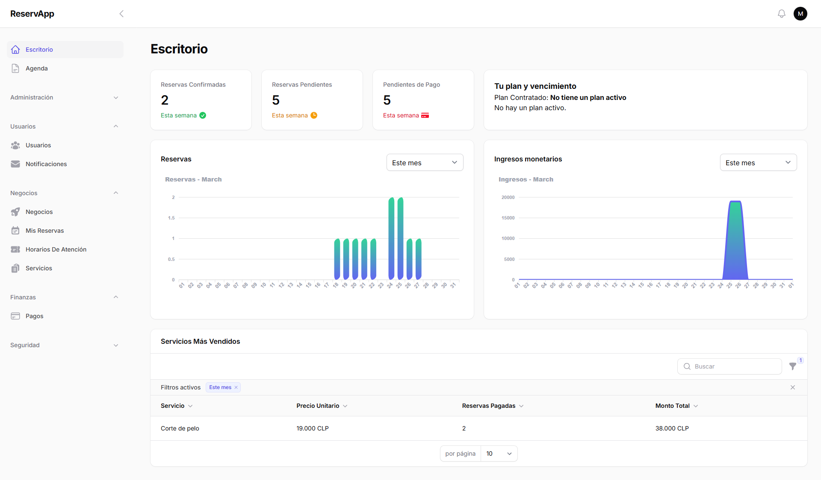Click the Pagos credit card icon

pos(15,316)
